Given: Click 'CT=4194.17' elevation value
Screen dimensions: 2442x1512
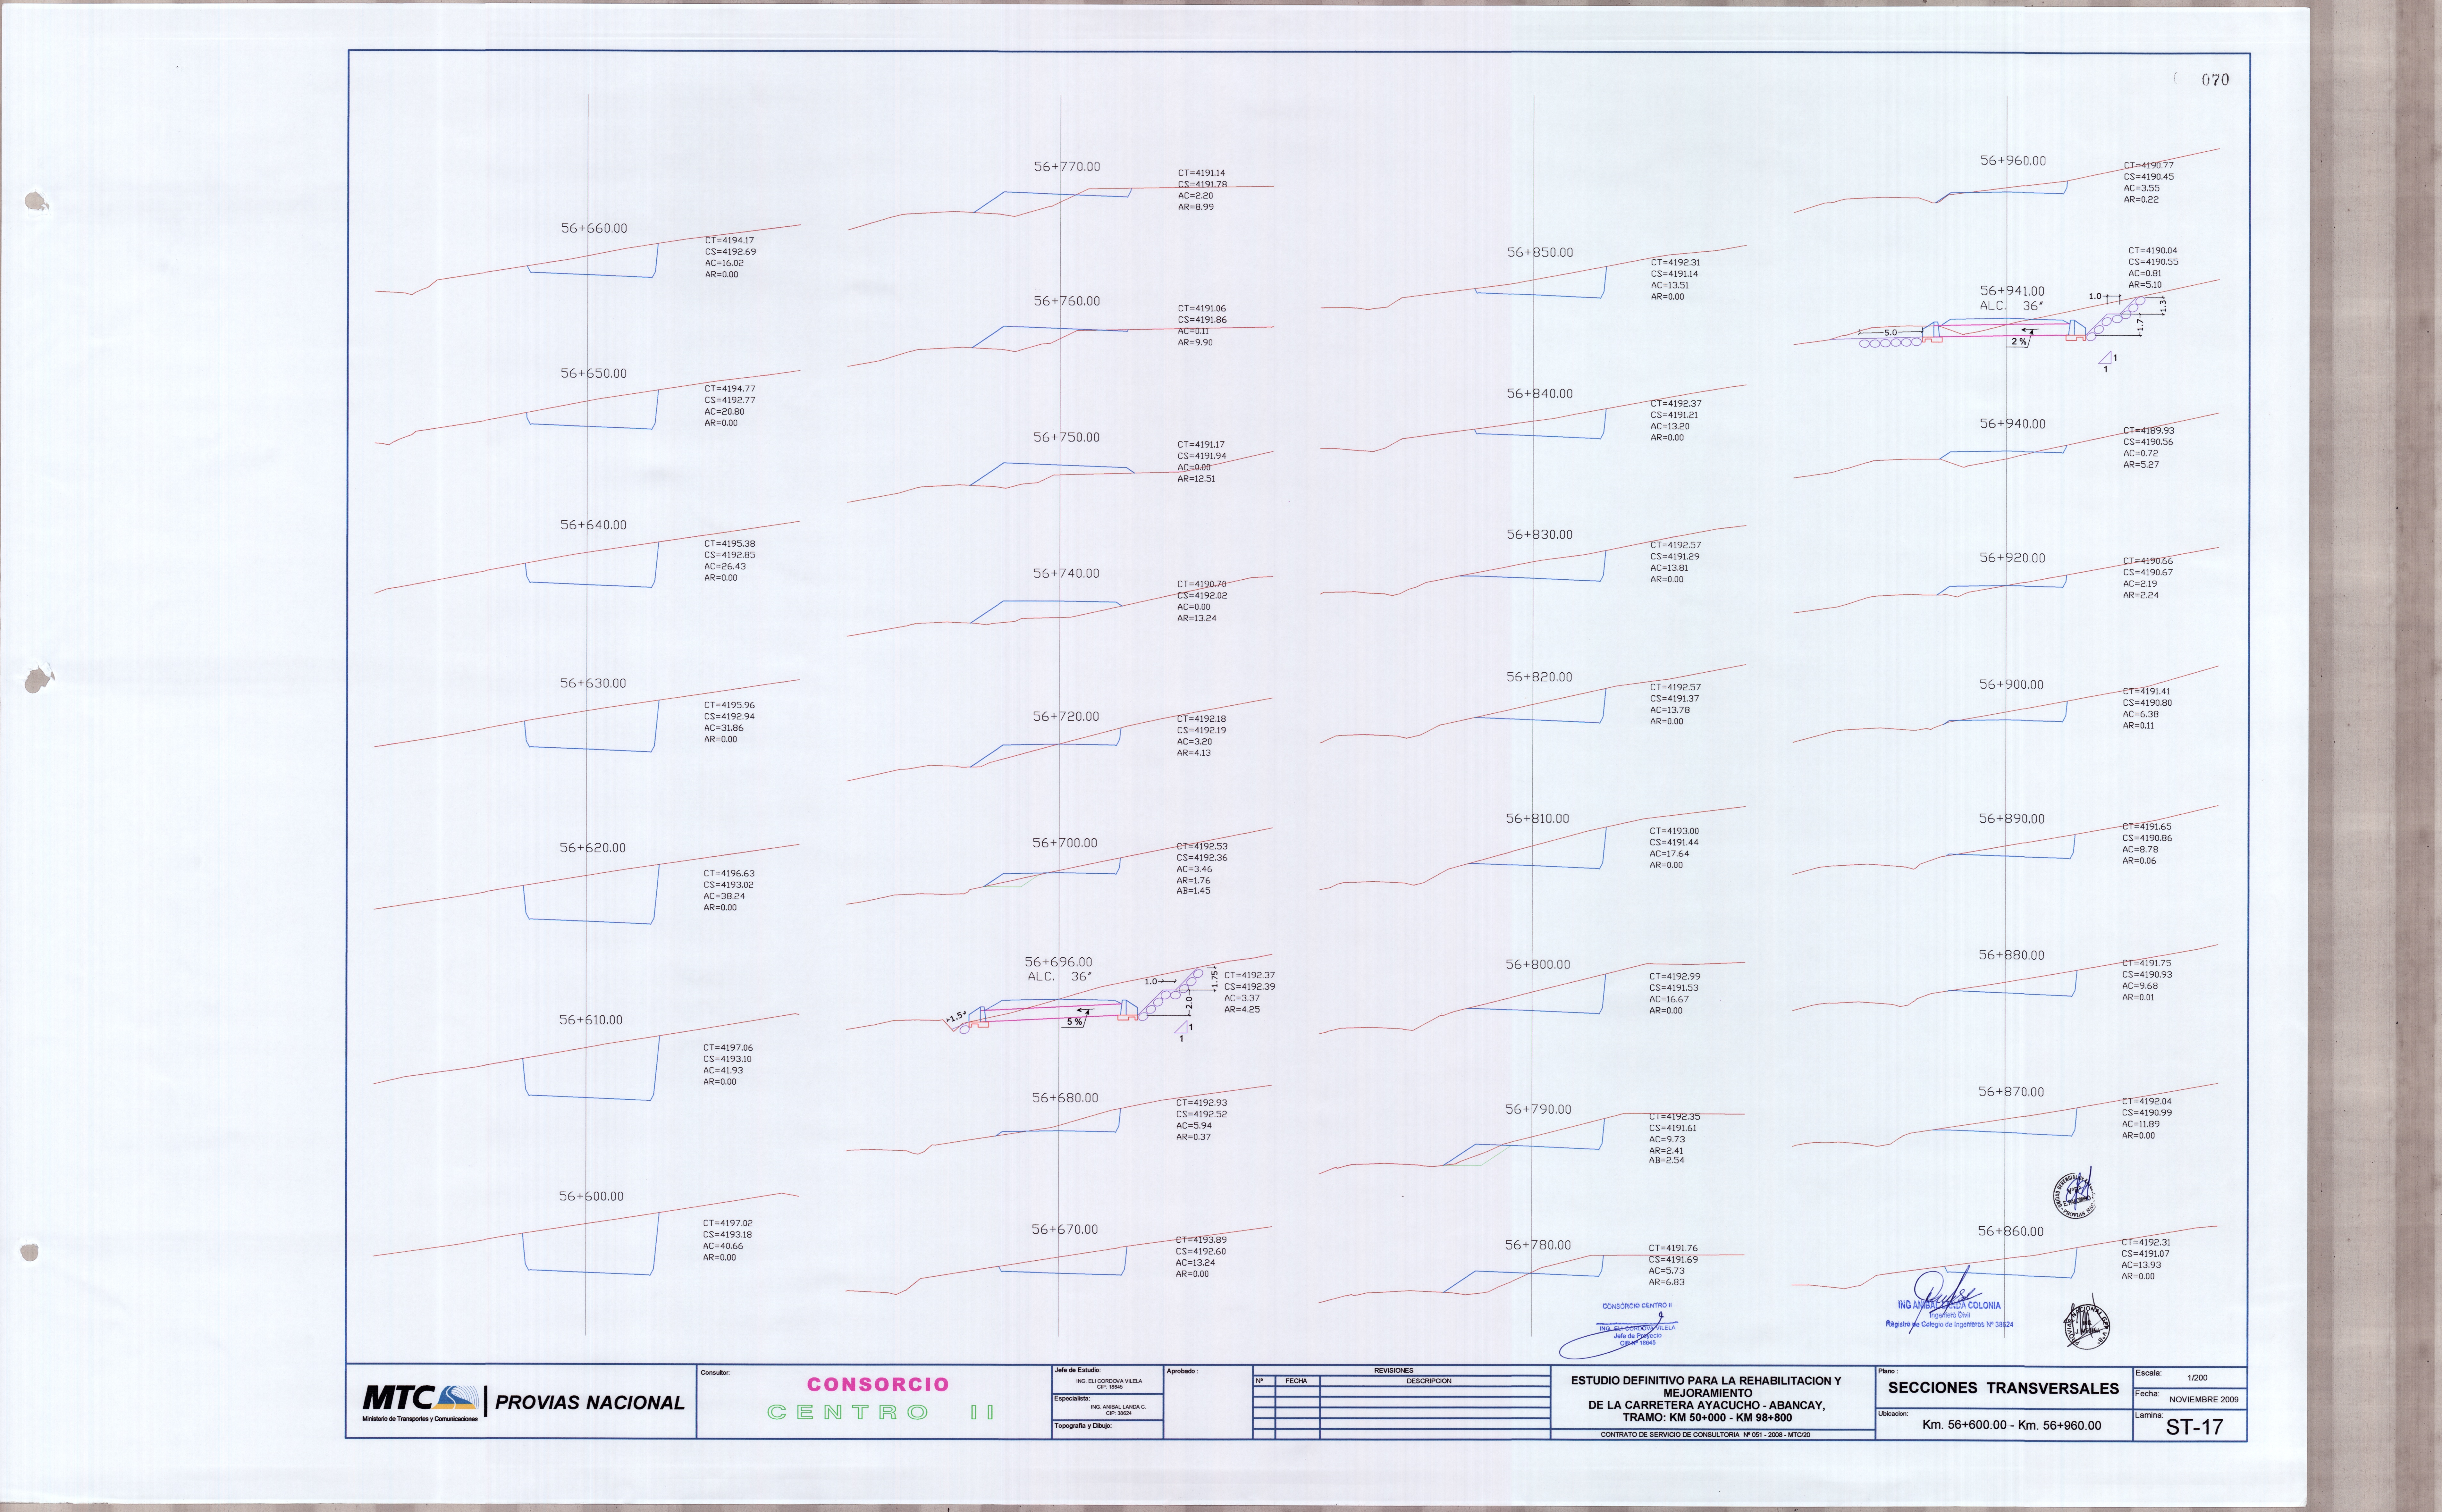Looking at the screenshot, I should (x=730, y=241).
